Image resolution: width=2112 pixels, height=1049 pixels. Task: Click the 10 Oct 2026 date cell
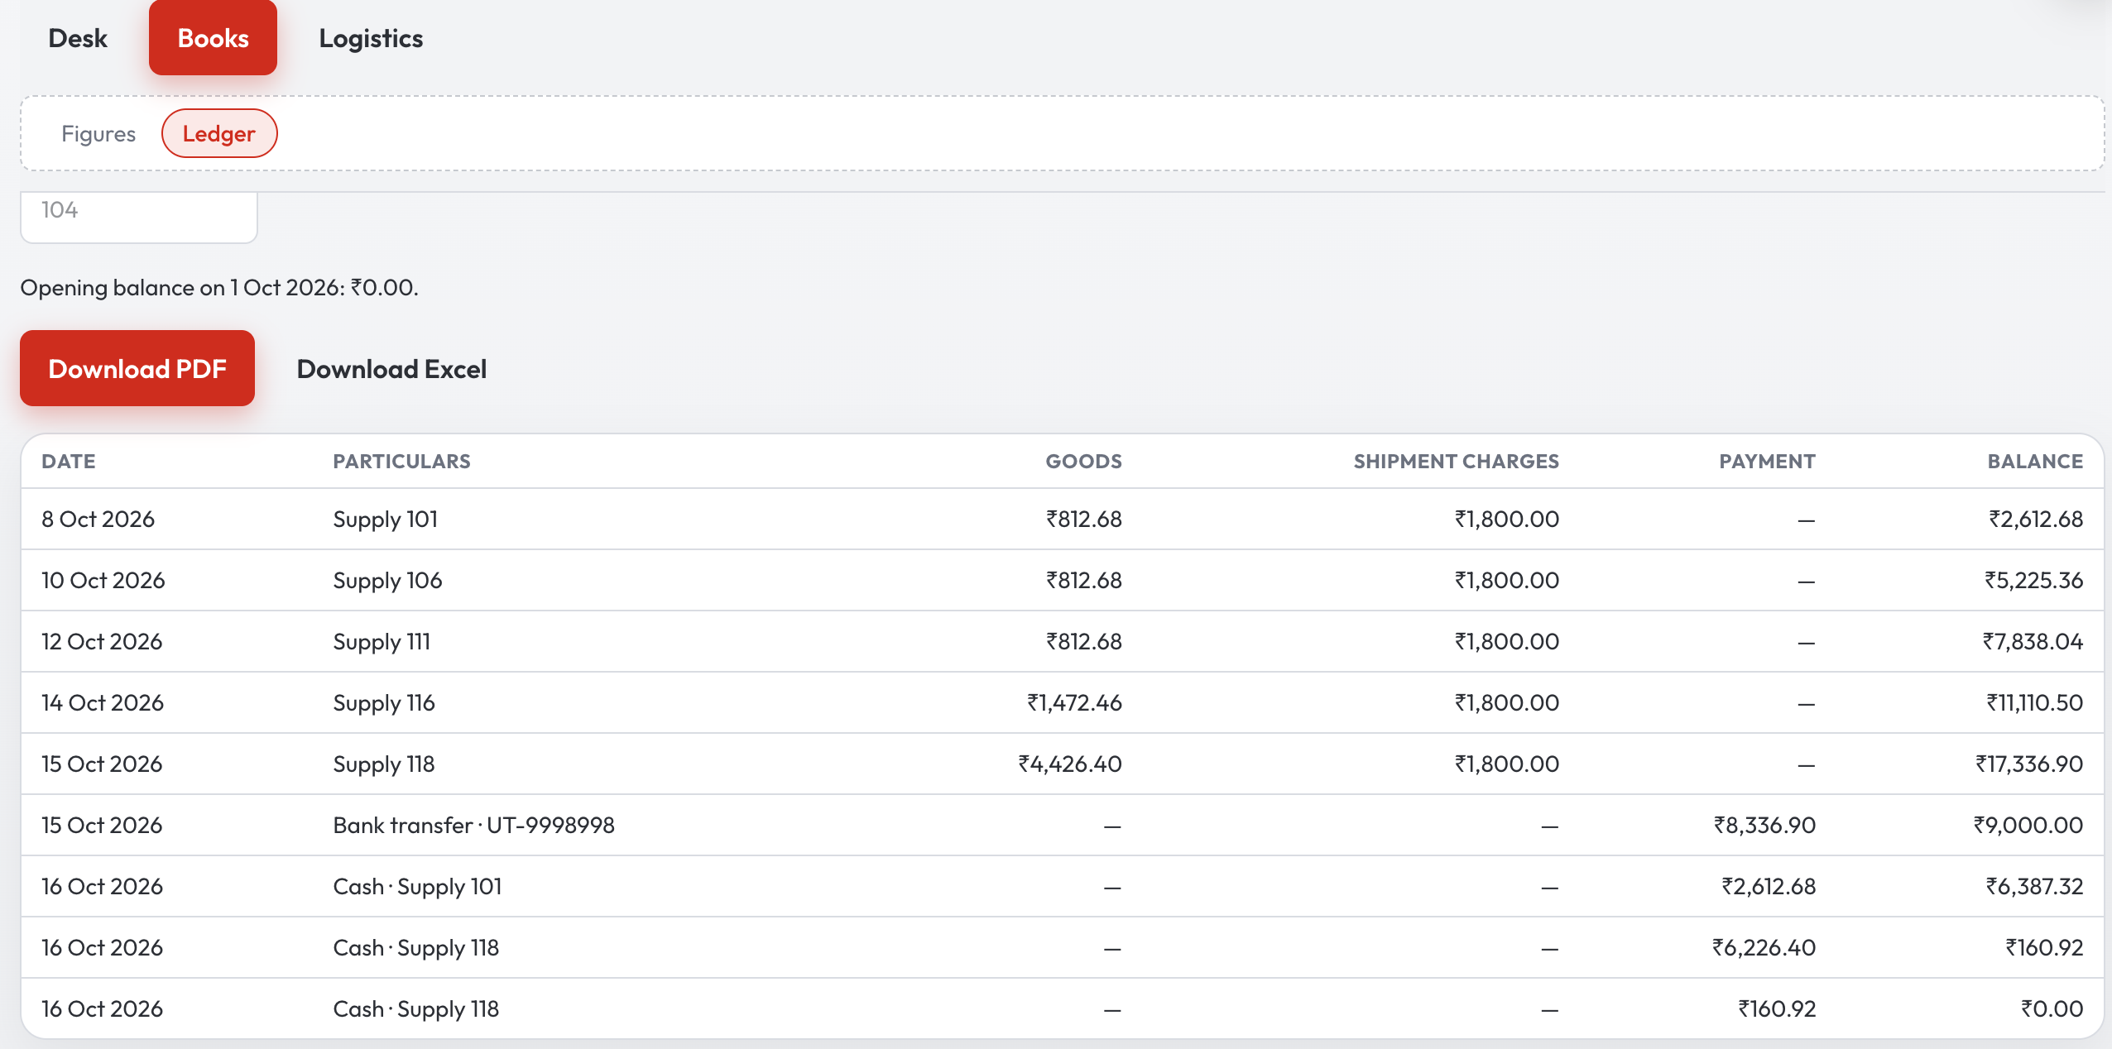pyautogui.click(x=103, y=580)
